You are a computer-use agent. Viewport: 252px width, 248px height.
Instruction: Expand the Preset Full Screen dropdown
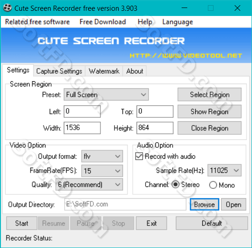point(106,94)
